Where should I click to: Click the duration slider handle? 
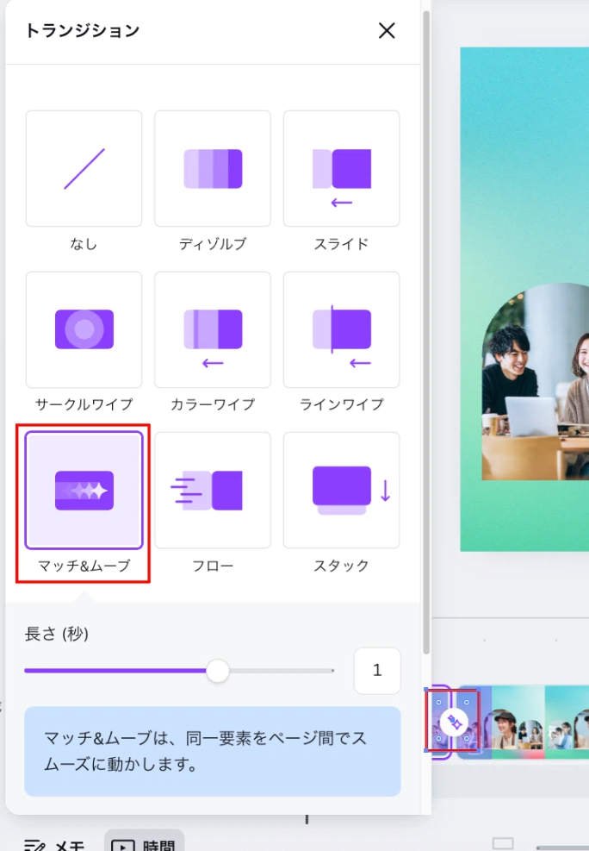tap(217, 671)
